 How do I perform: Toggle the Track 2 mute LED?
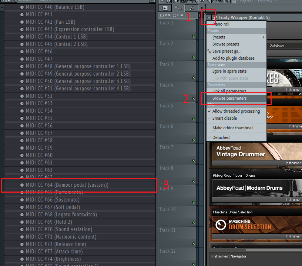193,57
